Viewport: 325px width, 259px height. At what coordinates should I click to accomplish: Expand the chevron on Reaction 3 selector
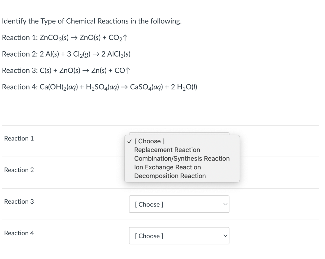click(x=225, y=204)
